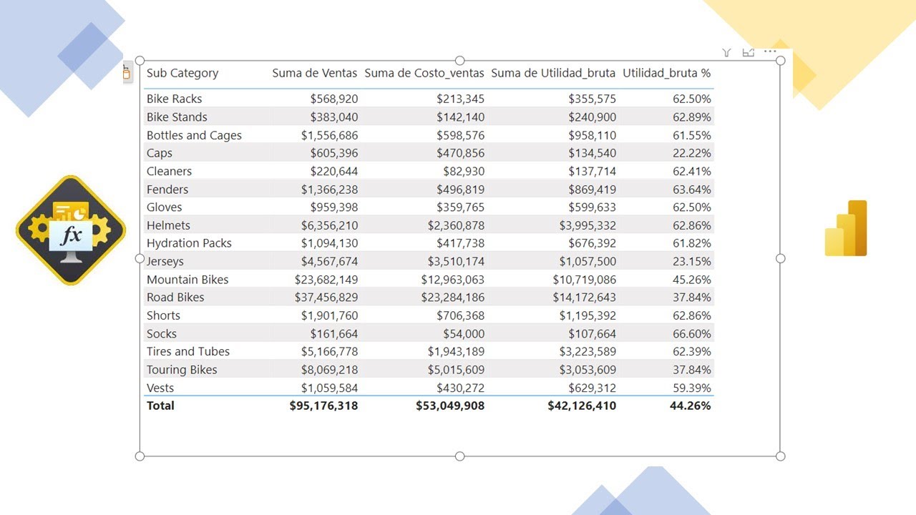Sort by Suma de Costo_ventas header
This screenshot has width=916, height=515.
[x=424, y=73]
